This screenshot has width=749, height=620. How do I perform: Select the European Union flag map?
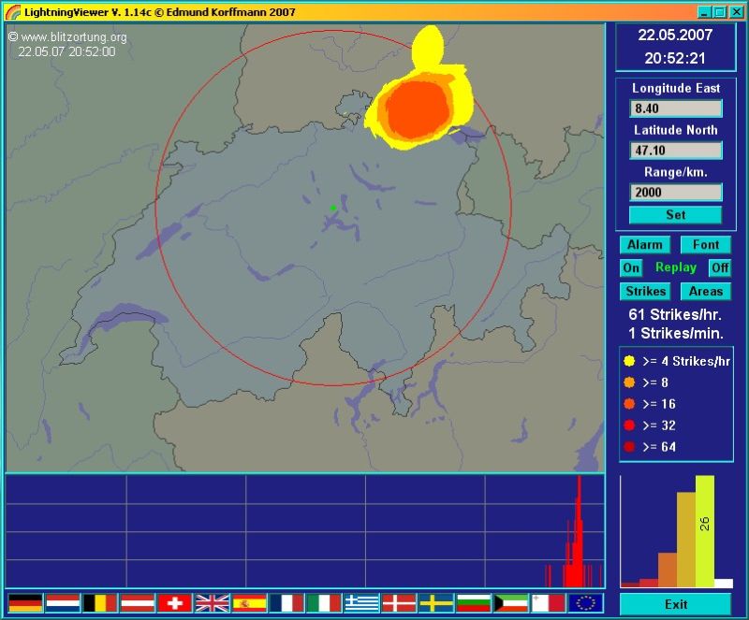[x=586, y=603]
